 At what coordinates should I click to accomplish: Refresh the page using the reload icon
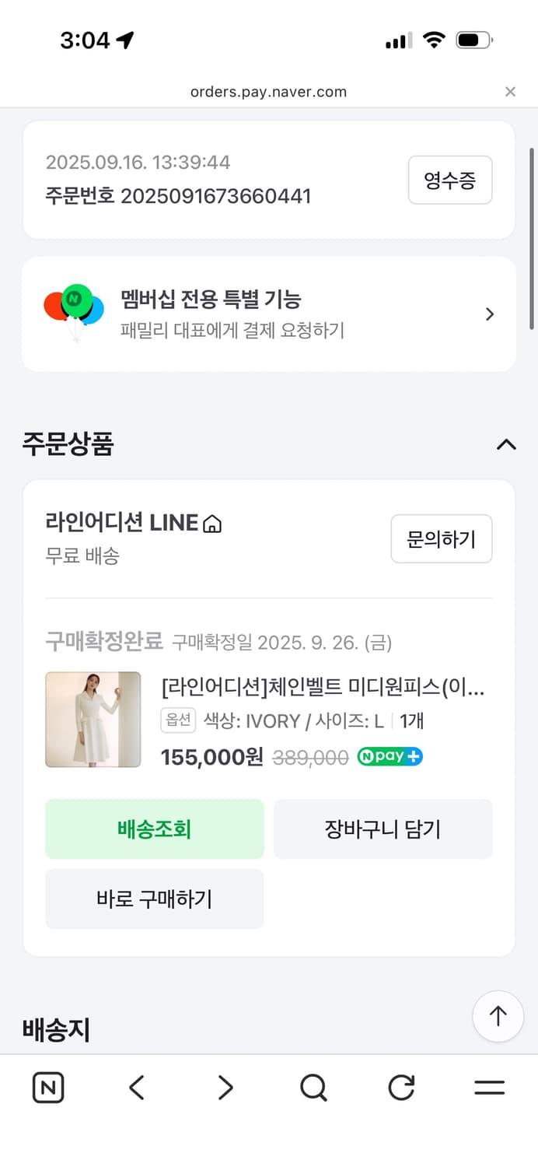tap(400, 1088)
